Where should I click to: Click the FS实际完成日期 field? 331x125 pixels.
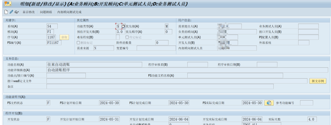coord(252,103)
